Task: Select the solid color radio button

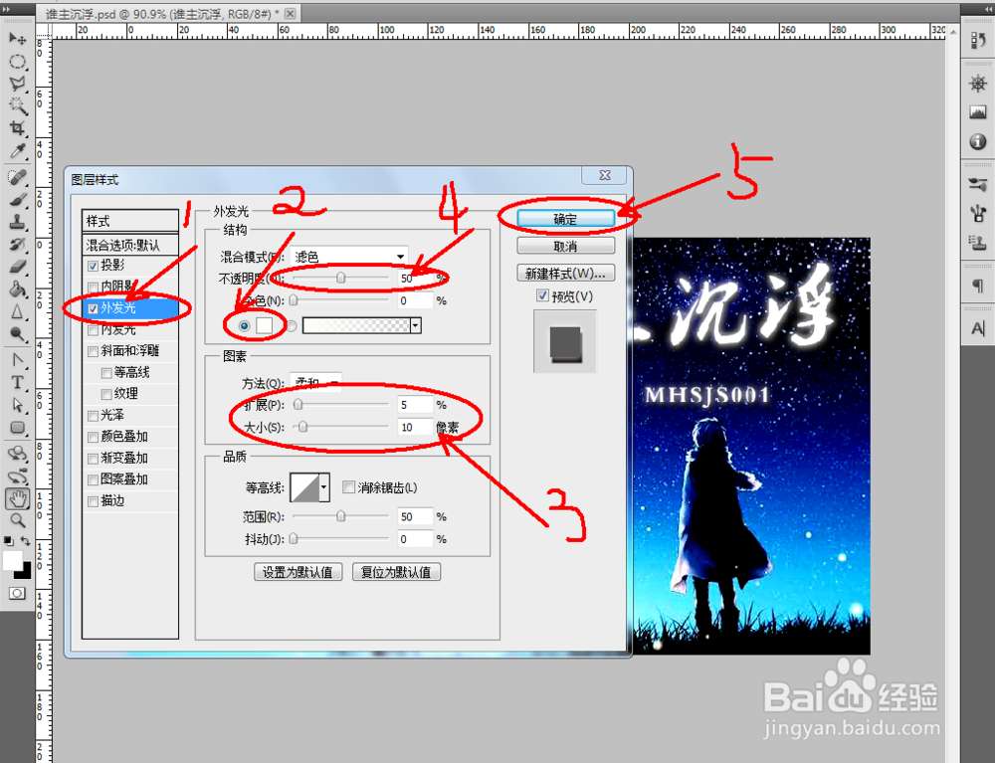Action: pos(245,325)
